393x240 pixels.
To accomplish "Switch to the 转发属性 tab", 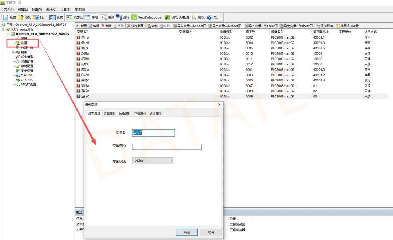I will tap(155, 114).
